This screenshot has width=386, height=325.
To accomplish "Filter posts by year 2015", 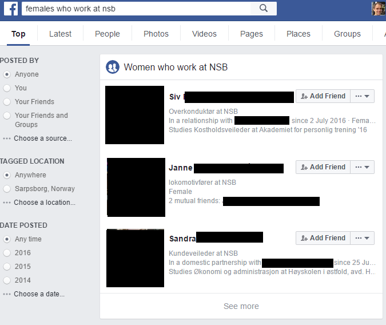I will (7, 267).
